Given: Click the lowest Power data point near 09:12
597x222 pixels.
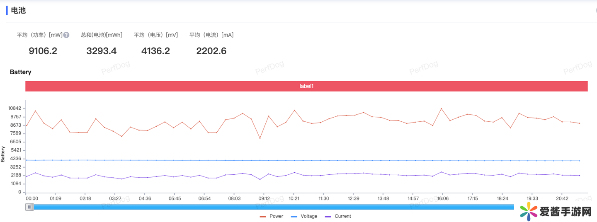Looking at the screenshot, I should (260, 138).
